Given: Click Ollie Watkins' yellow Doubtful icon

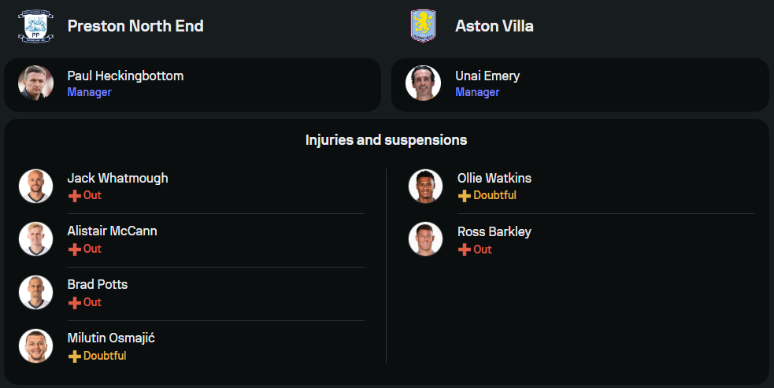Looking at the screenshot, I should click(x=464, y=196).
